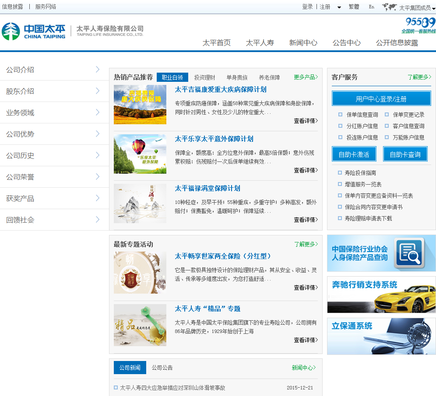Open 公告中心 navigation item
Image resolution: width=436 pixels, height=396 pixels.
(x=347, y=43)
